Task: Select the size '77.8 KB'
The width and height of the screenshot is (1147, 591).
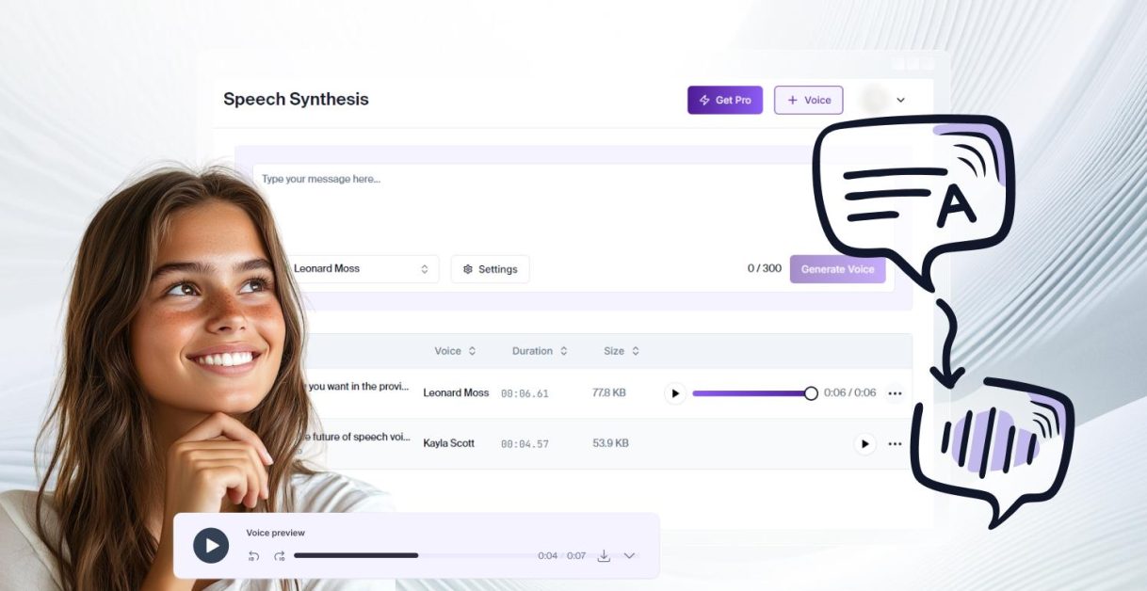Action: 609,392
